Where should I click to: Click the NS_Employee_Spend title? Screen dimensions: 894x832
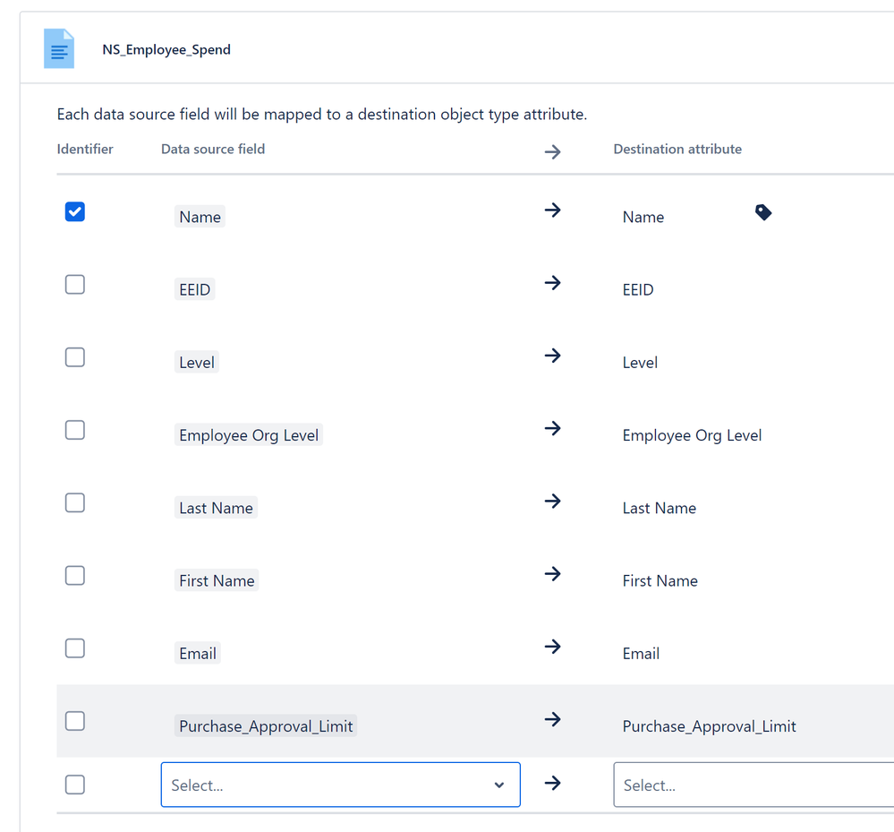tap(166, 49)
